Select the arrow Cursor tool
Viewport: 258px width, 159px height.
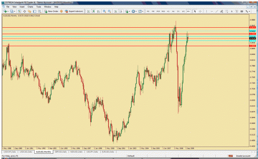[195, 12]
